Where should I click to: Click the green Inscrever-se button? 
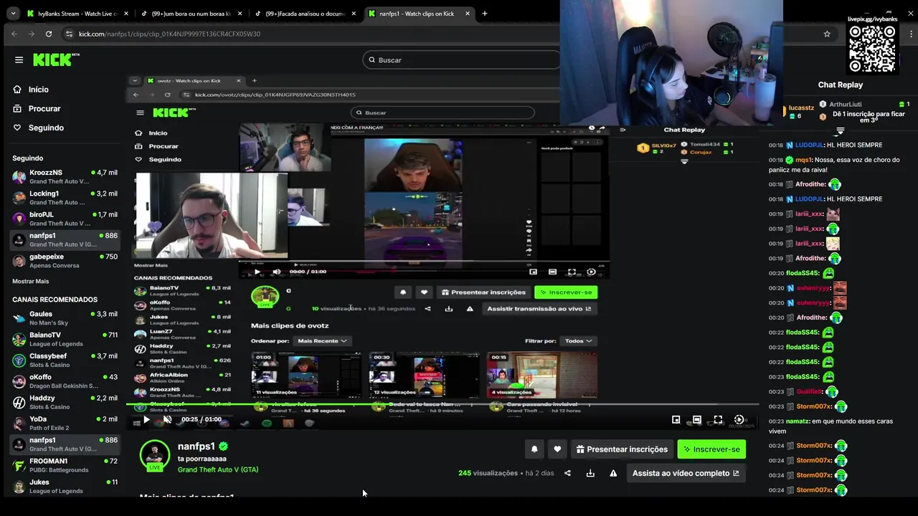pyautogui.click(x=711, y=449)
